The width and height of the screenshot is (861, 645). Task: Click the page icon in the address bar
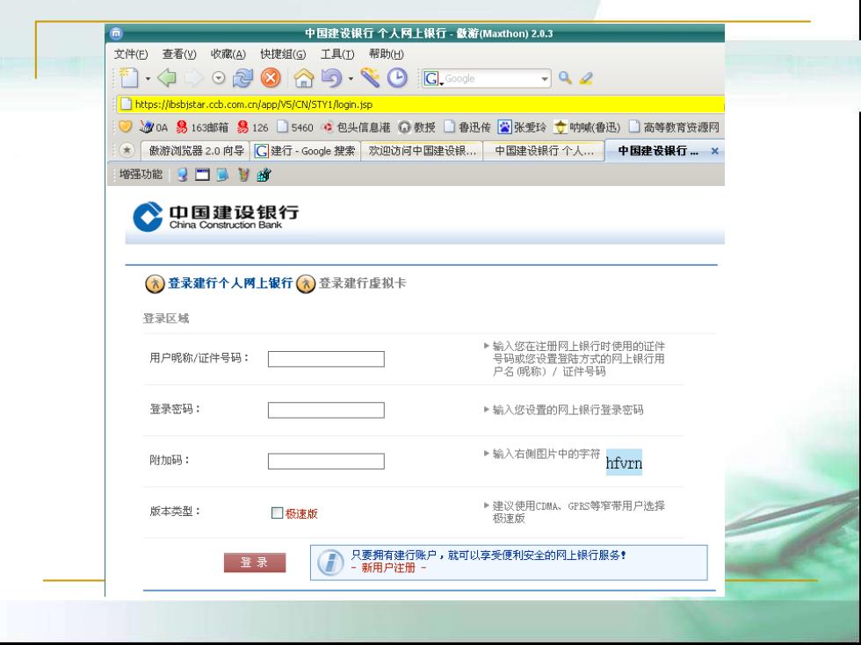[x=127, y=104]
